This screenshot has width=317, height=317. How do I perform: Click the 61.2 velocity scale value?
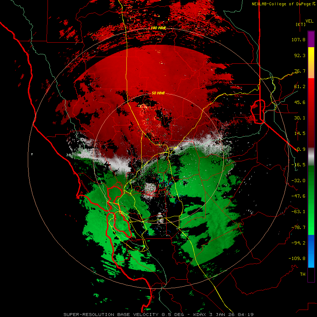(300, 87)
